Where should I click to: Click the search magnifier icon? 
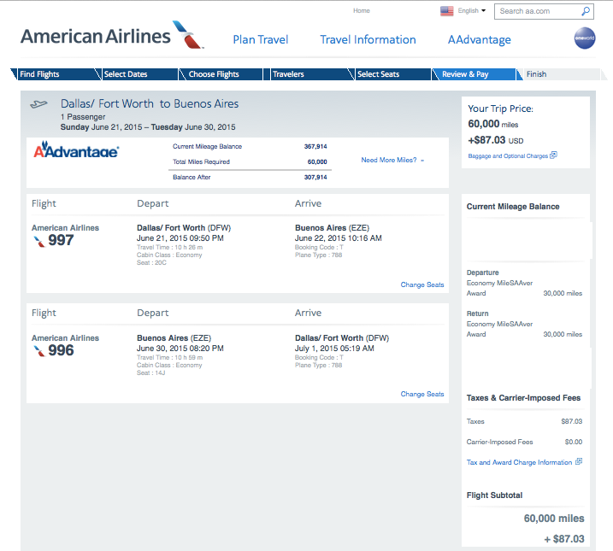point(586,11)
